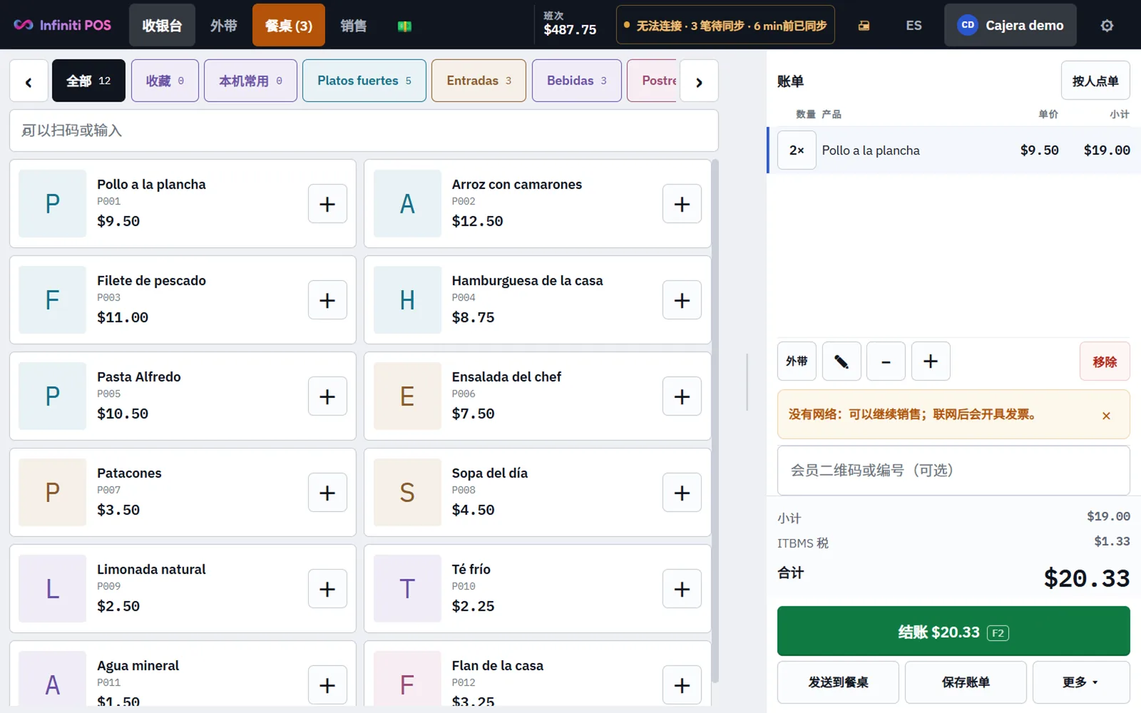Filter by Bebidas category

click(x=576, y=81)
